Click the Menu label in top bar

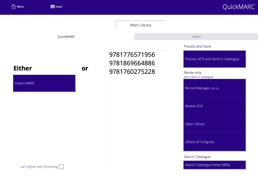(20, 7)
